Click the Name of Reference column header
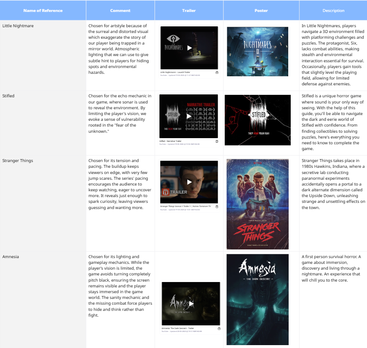 [x=43, y=11]
